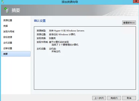Click the 查看脚本(V) button

click(129, 23)
